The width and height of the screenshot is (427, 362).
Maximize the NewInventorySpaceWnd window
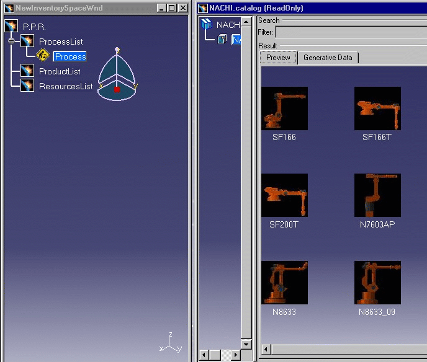[x=171, y=8]
